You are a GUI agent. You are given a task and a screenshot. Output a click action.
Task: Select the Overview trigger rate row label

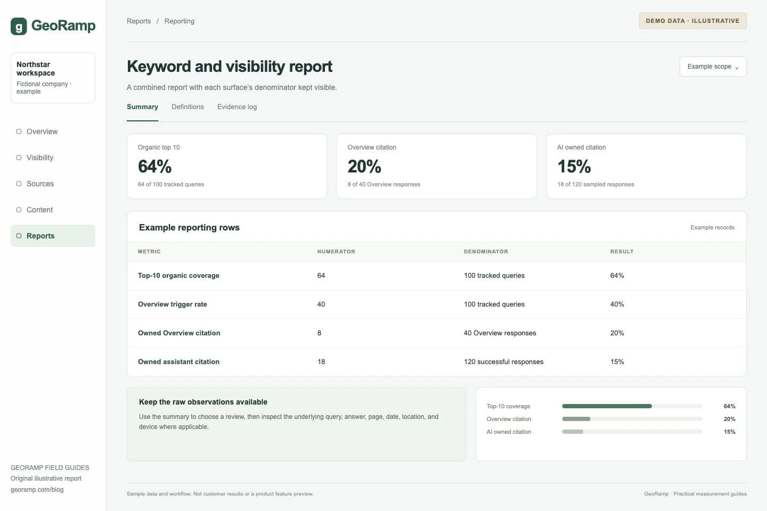[173, 304]
